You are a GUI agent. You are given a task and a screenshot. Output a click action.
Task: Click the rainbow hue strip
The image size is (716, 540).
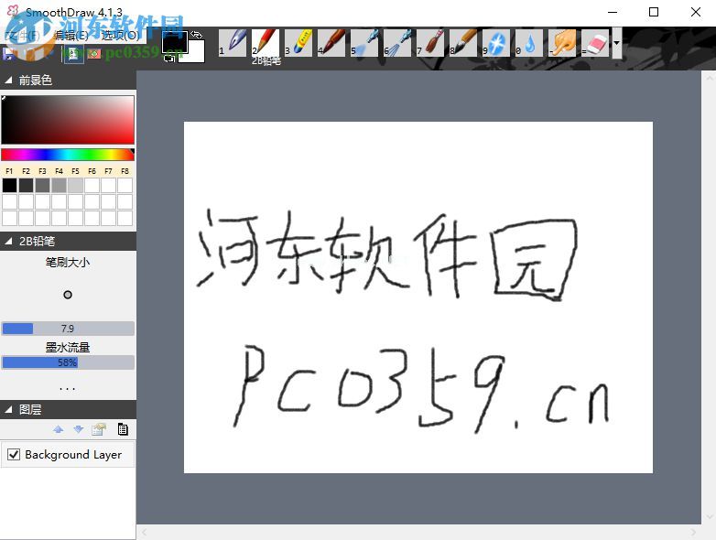click(x=68, y=155)
